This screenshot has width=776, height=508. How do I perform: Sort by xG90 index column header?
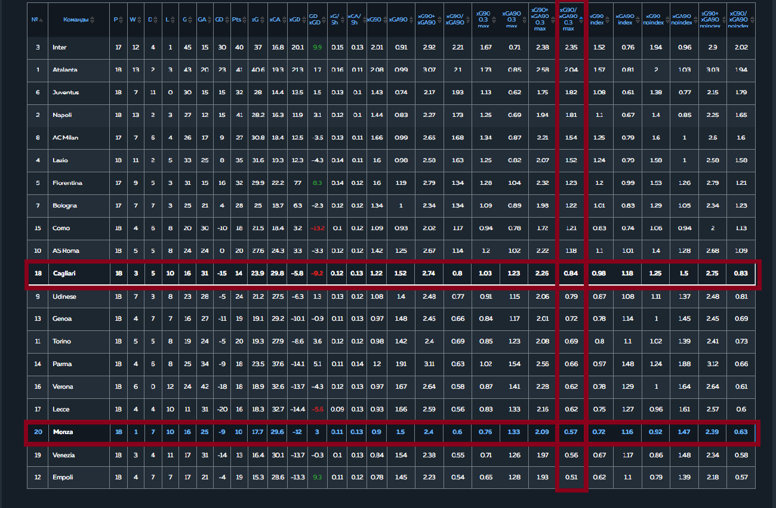[x=599, y=20]
